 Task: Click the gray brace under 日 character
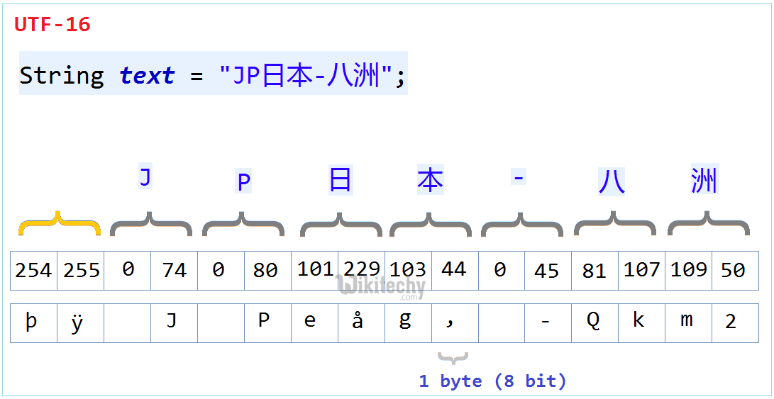pos(341,224)
